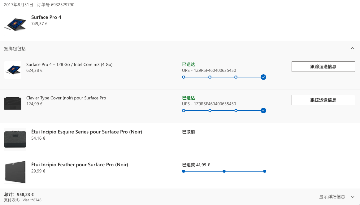The image size is (360, 205).
Task: Click price 624,38 € of Surface Pro 4
Action: pos(34,71)
